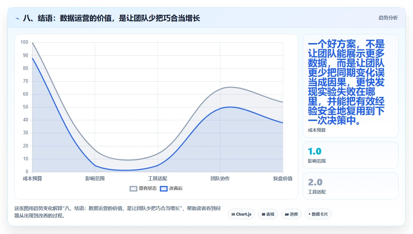The image size is (413, 234).
Task: Click the 数据卡片 tag chip
Action: pos(318,214)
